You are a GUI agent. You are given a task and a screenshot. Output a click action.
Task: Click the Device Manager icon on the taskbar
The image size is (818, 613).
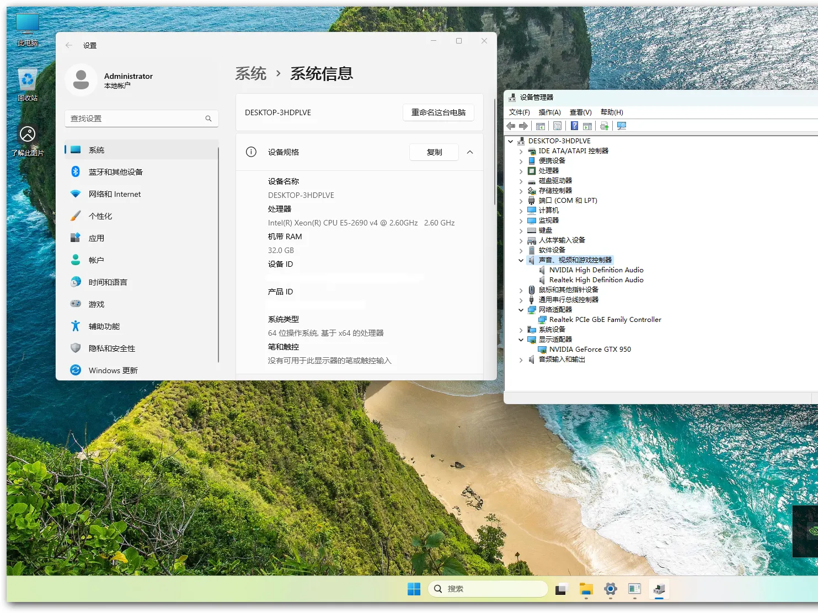point(658,589)
